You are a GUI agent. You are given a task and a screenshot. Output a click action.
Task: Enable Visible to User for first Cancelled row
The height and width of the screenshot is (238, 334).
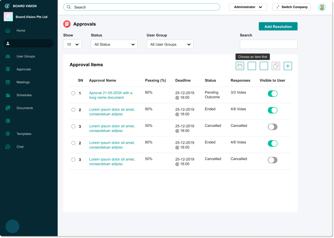272,127
